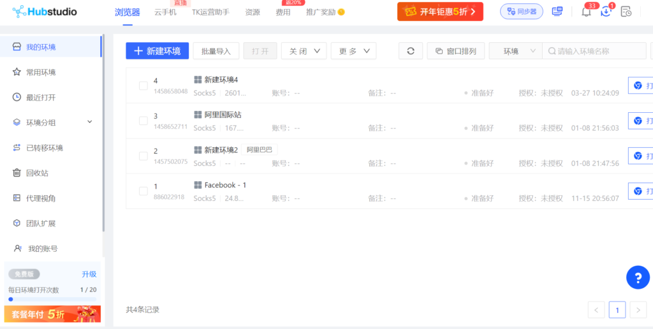This screenshot has height=329, width=653.
Task: Select checkbox for 阿里国际站 row
Action: (143, 121)
